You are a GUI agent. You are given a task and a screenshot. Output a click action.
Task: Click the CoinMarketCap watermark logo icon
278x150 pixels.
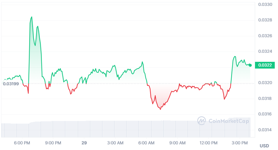click(202, 121)
